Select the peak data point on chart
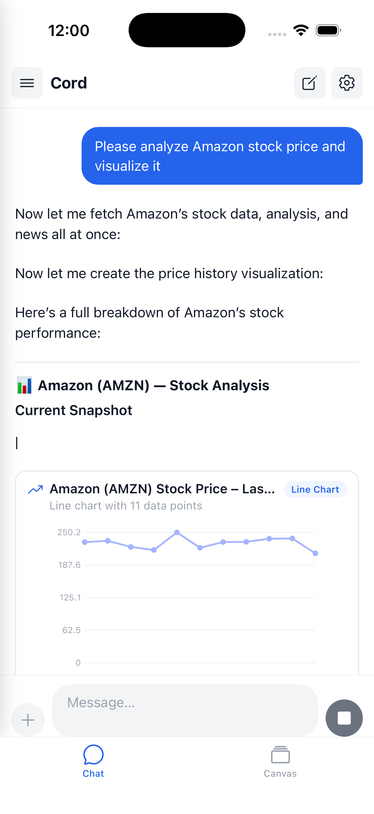 tap(177, 532)
